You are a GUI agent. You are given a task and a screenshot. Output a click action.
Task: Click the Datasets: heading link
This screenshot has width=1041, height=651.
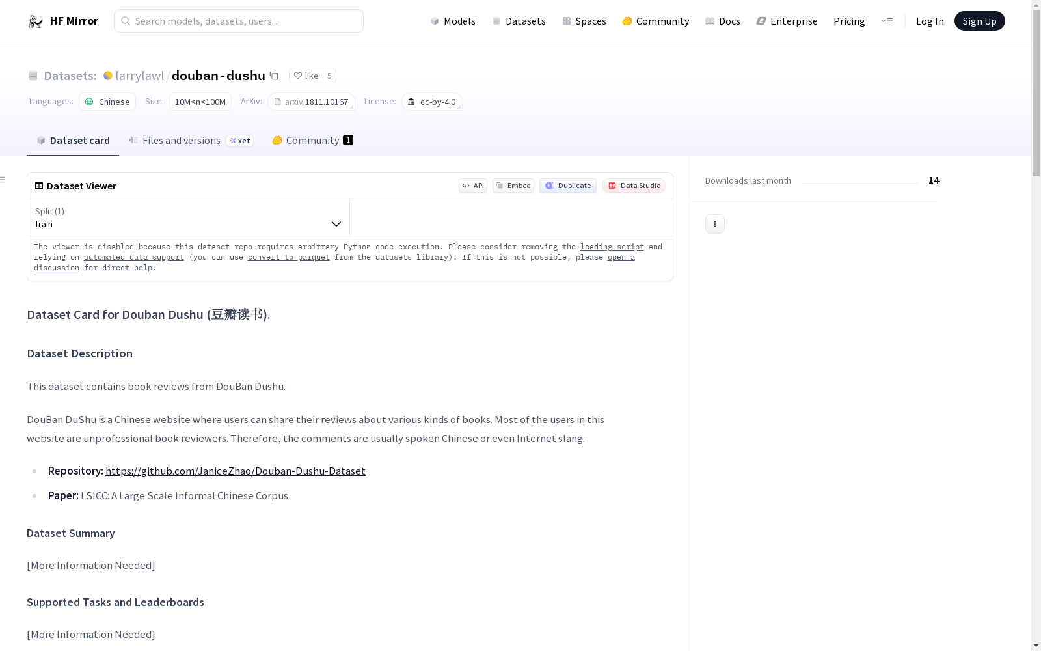coord(70,76)
